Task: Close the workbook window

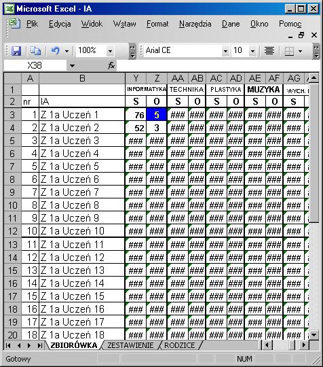Action: pos(314,35)
